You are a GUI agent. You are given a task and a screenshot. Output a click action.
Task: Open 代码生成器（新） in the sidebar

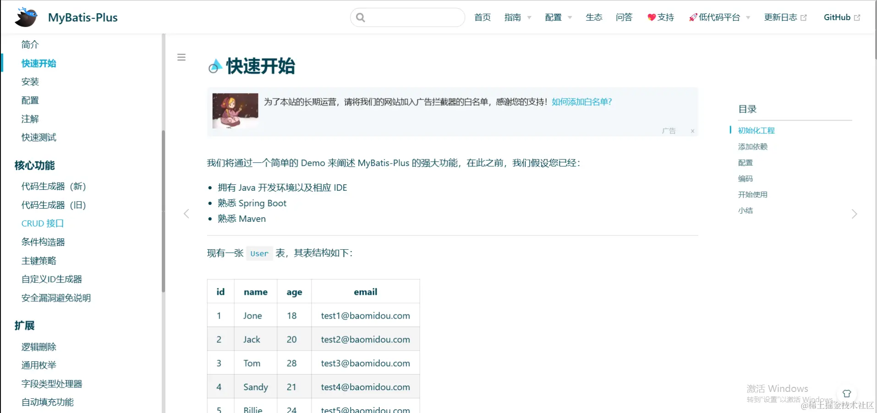(x=54, y=186)
